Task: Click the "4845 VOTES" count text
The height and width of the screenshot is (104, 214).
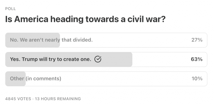Action: pos(18,99)
